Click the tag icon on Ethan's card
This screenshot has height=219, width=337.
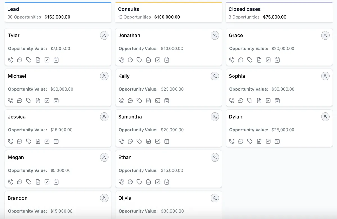139,182
